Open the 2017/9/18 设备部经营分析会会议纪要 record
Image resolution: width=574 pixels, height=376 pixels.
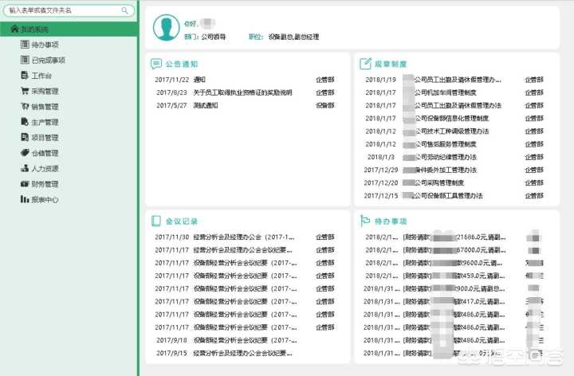[245, 340]
